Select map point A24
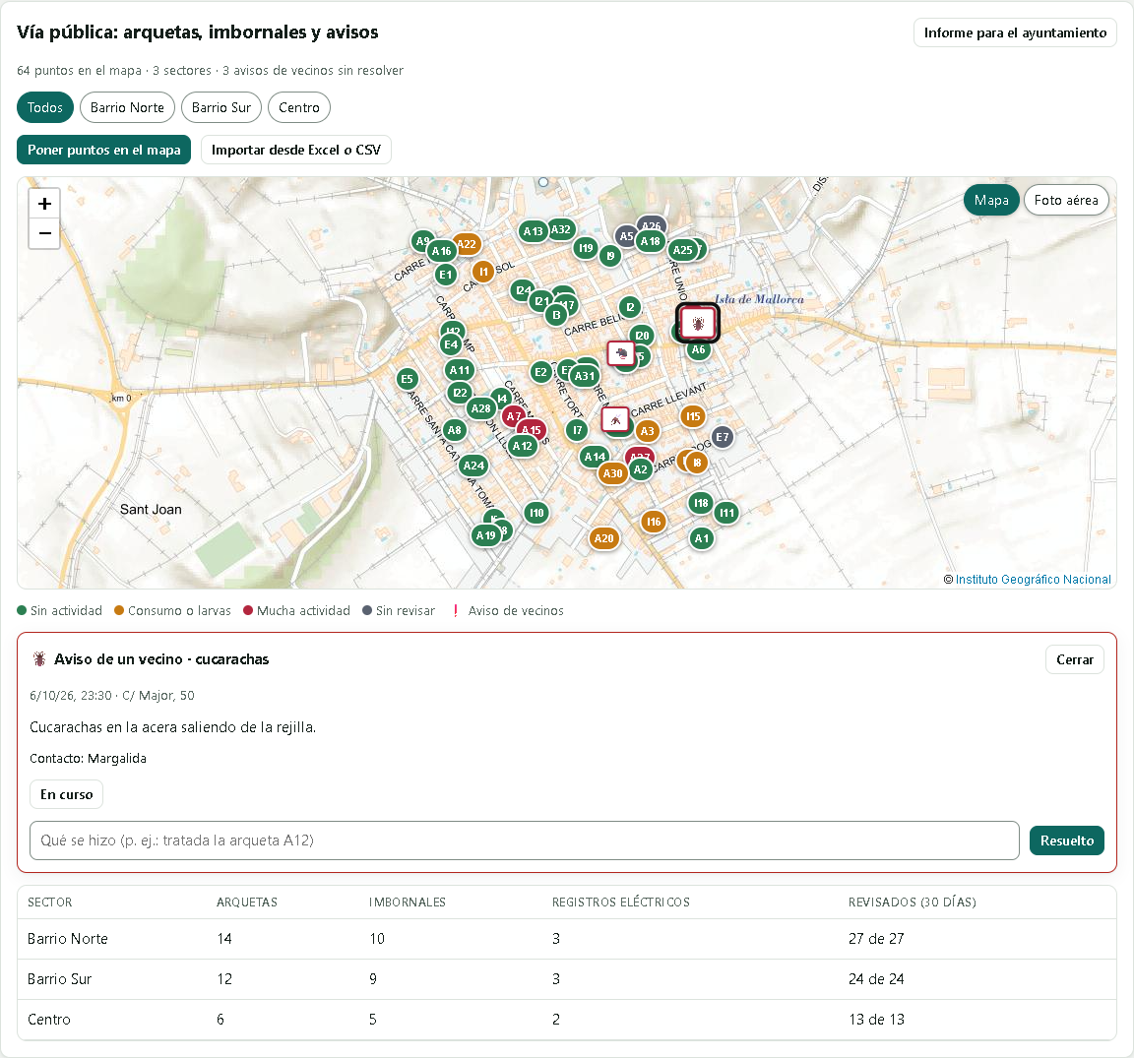 click(x=473, y=466)
